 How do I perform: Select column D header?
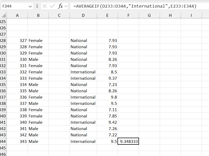click(x=83, y=15)
